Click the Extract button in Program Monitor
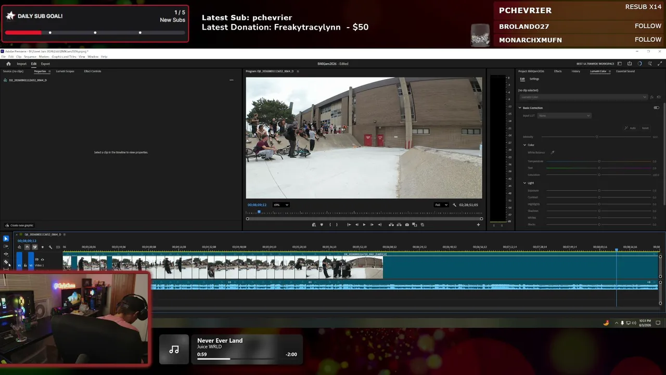The height and width of the screenshot is (375, 666). point(399,224)
